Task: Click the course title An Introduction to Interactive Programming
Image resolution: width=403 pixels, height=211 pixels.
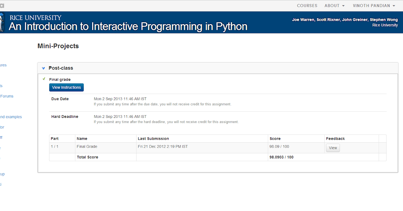Action: 128,26
